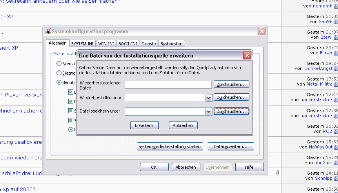Open user profile link DunkelAngst
The width and height of the screenshot is (338, 193).
click(x=318, y=68)
